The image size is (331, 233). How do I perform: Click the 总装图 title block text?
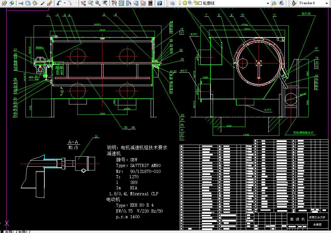317,224
